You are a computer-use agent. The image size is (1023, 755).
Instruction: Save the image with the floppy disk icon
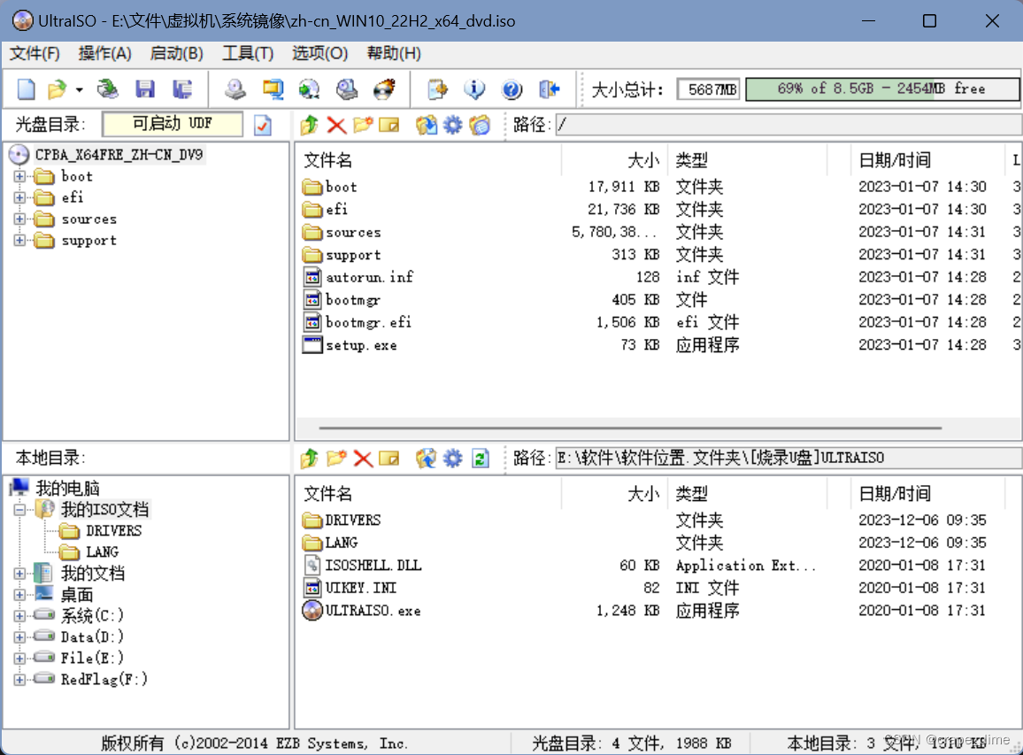[145, 89]
